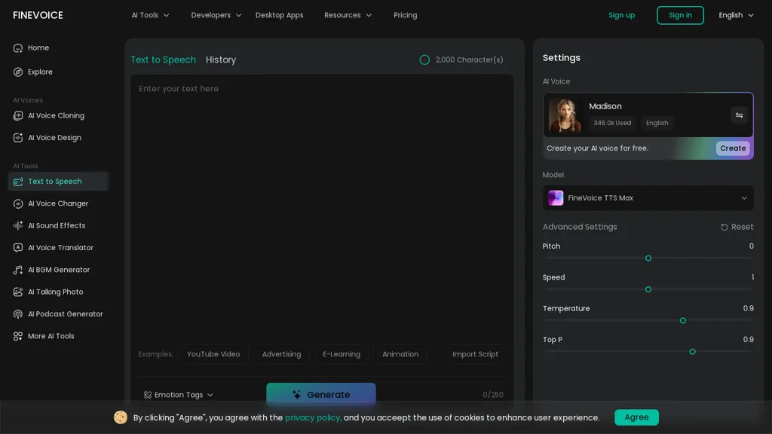Click the Temperature slider handle
The width and height of the screenshot is (772, 434).
(683, 320)
